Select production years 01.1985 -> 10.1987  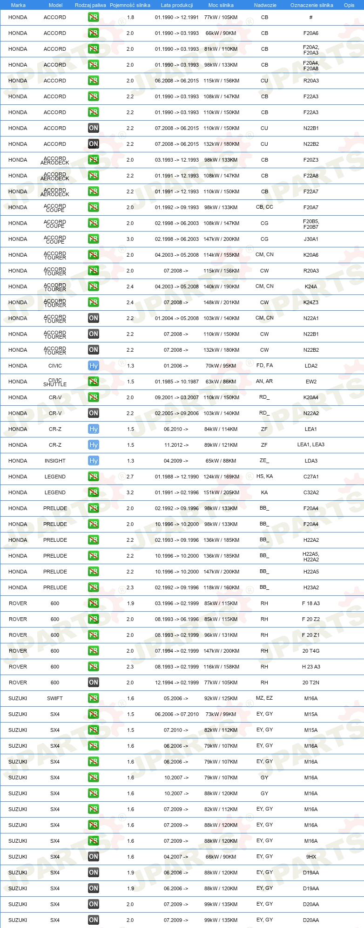(177, 382)
